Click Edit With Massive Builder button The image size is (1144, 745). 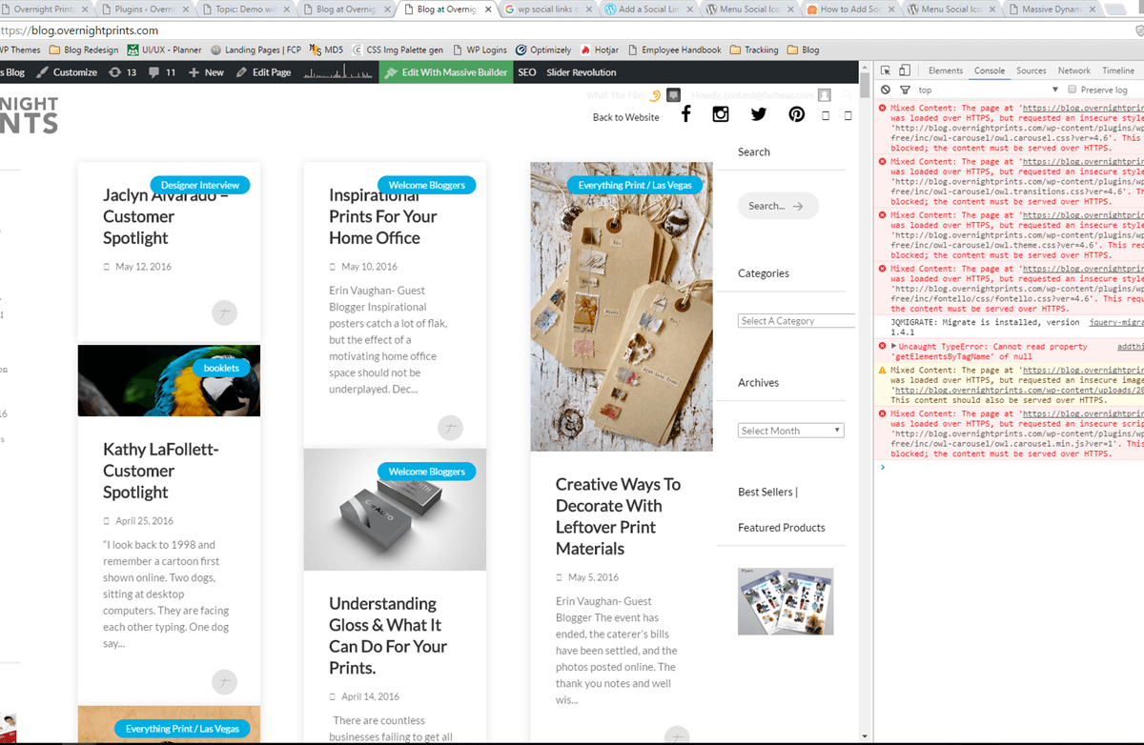pos(447,72)
